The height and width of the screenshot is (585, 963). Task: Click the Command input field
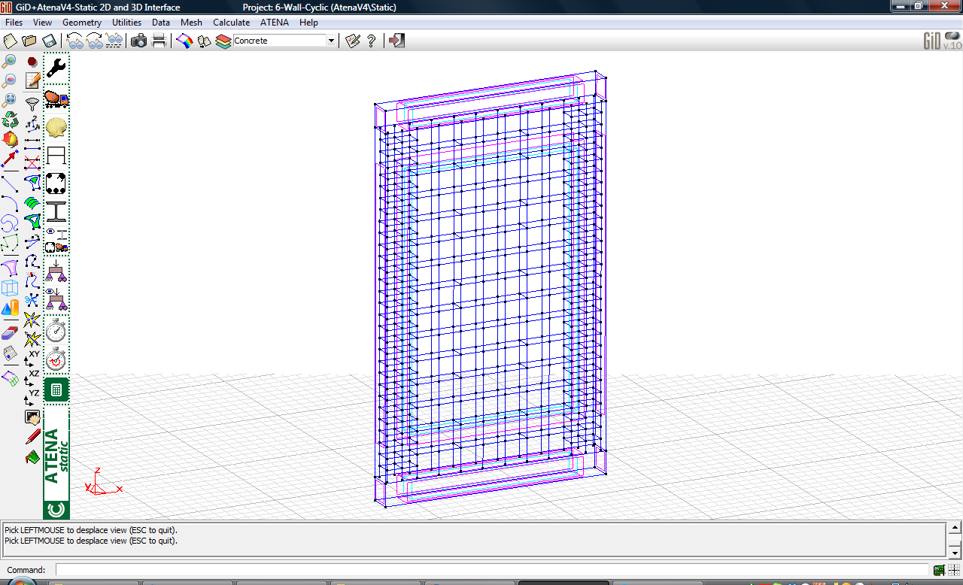(493, 570)
